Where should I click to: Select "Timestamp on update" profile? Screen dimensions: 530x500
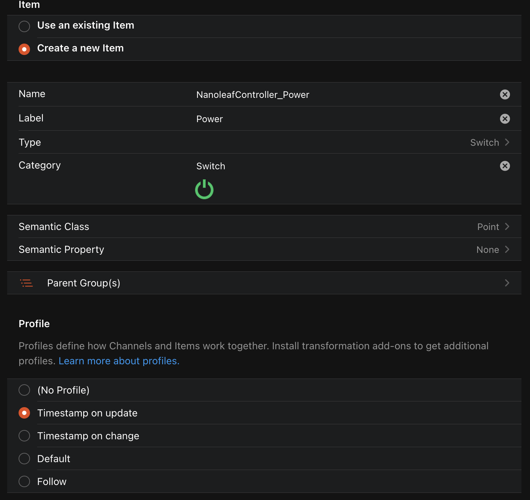pyautogui.click(x=24, y=413)
